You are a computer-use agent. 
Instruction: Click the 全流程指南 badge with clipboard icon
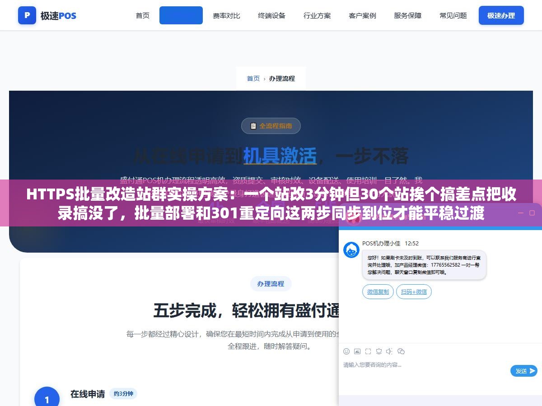click(x=271, y=126)
